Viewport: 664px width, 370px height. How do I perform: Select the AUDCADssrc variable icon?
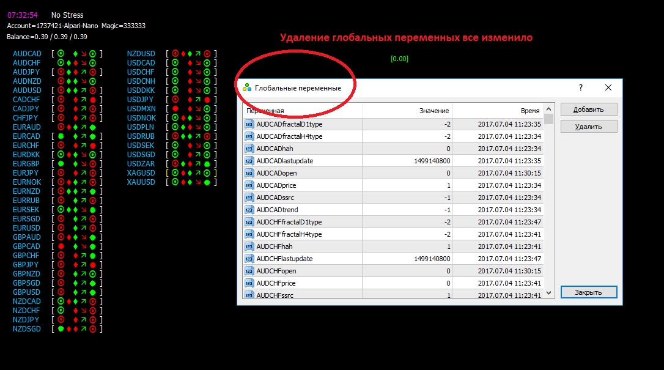[x=249, y=198]
